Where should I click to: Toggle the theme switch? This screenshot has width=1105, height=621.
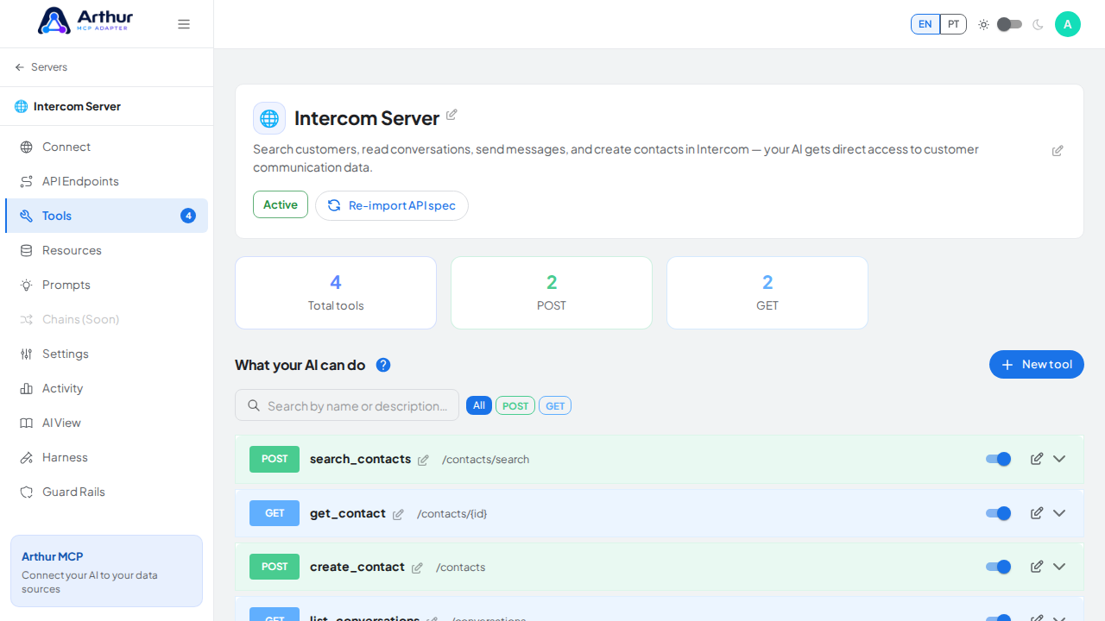coord(1009,24)
